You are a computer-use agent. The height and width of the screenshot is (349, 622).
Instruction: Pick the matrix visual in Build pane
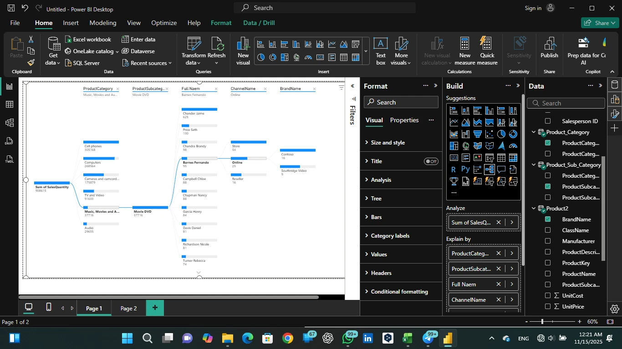point(513,158)
